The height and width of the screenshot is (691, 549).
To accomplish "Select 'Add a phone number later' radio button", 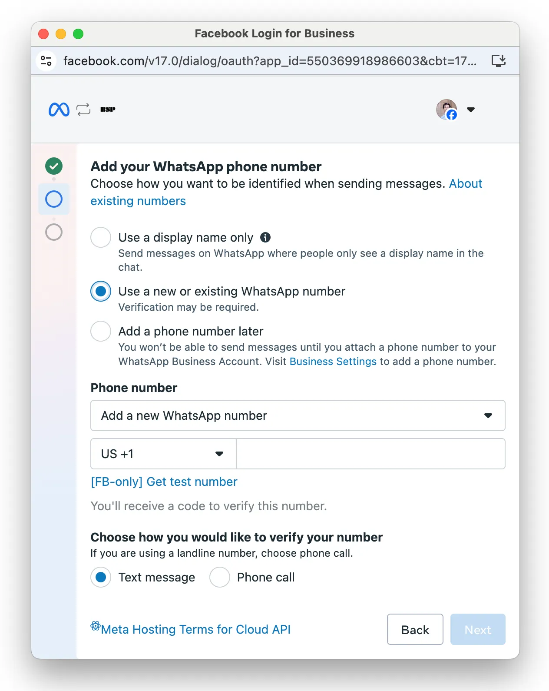I will 101,331.
